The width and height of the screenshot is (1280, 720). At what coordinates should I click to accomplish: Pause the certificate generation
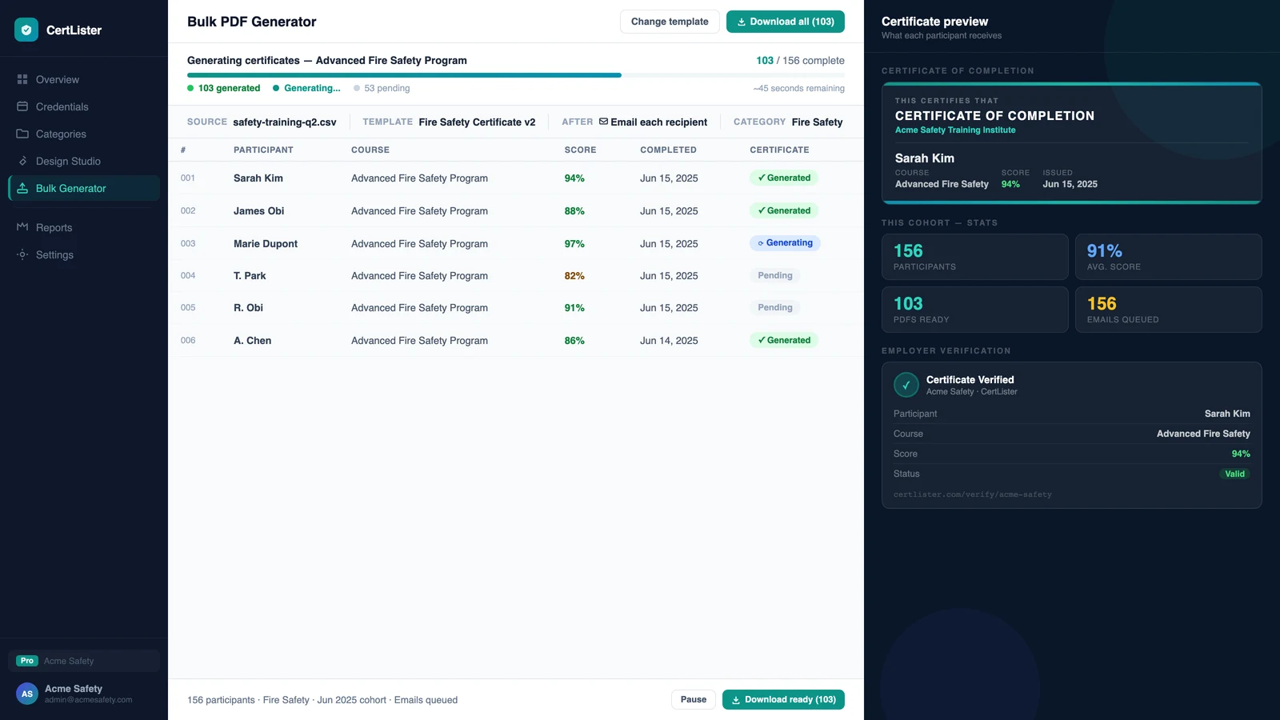pyautogui.click(x=694, y=699)
